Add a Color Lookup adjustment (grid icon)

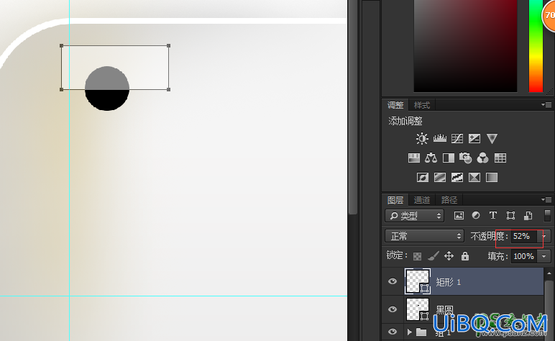tap(500, 158)
